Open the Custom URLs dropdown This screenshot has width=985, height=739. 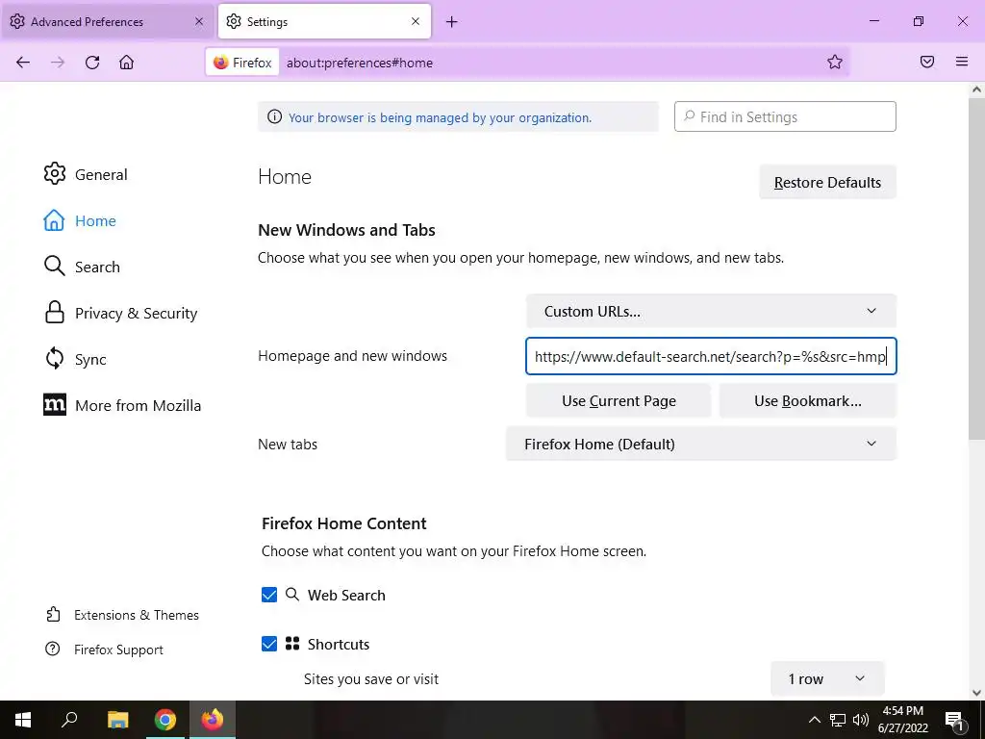click(711, 311)
